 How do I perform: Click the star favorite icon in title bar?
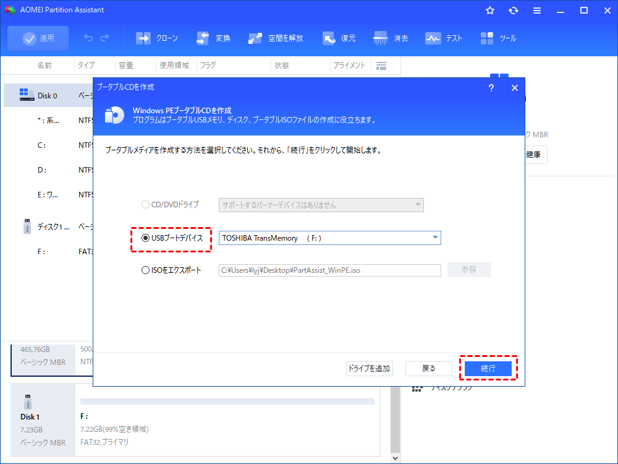coord(490,11)
